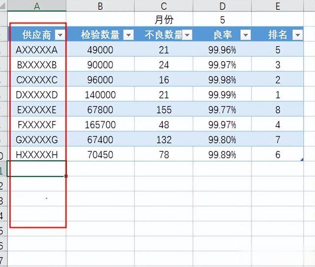Select supplier cell HXXXXXH

pos(37,154)
